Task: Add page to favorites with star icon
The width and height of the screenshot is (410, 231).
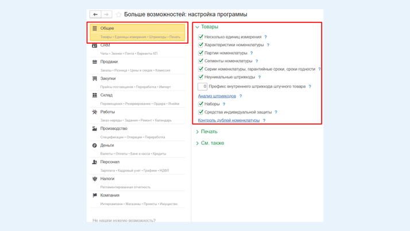Action: click(x=118, y=14)
